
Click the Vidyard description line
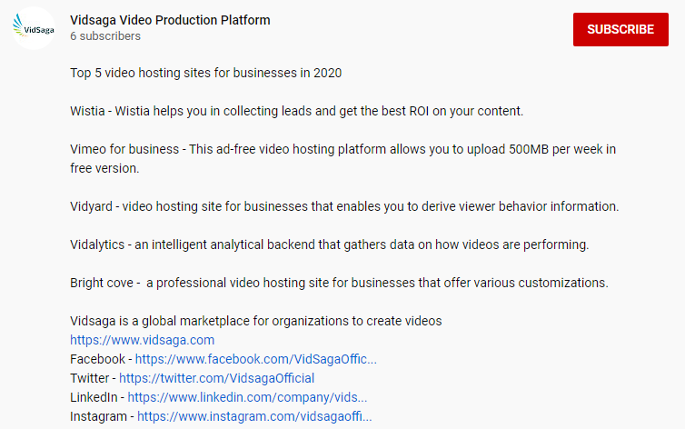pyautogui.click(x=343, y=206)
